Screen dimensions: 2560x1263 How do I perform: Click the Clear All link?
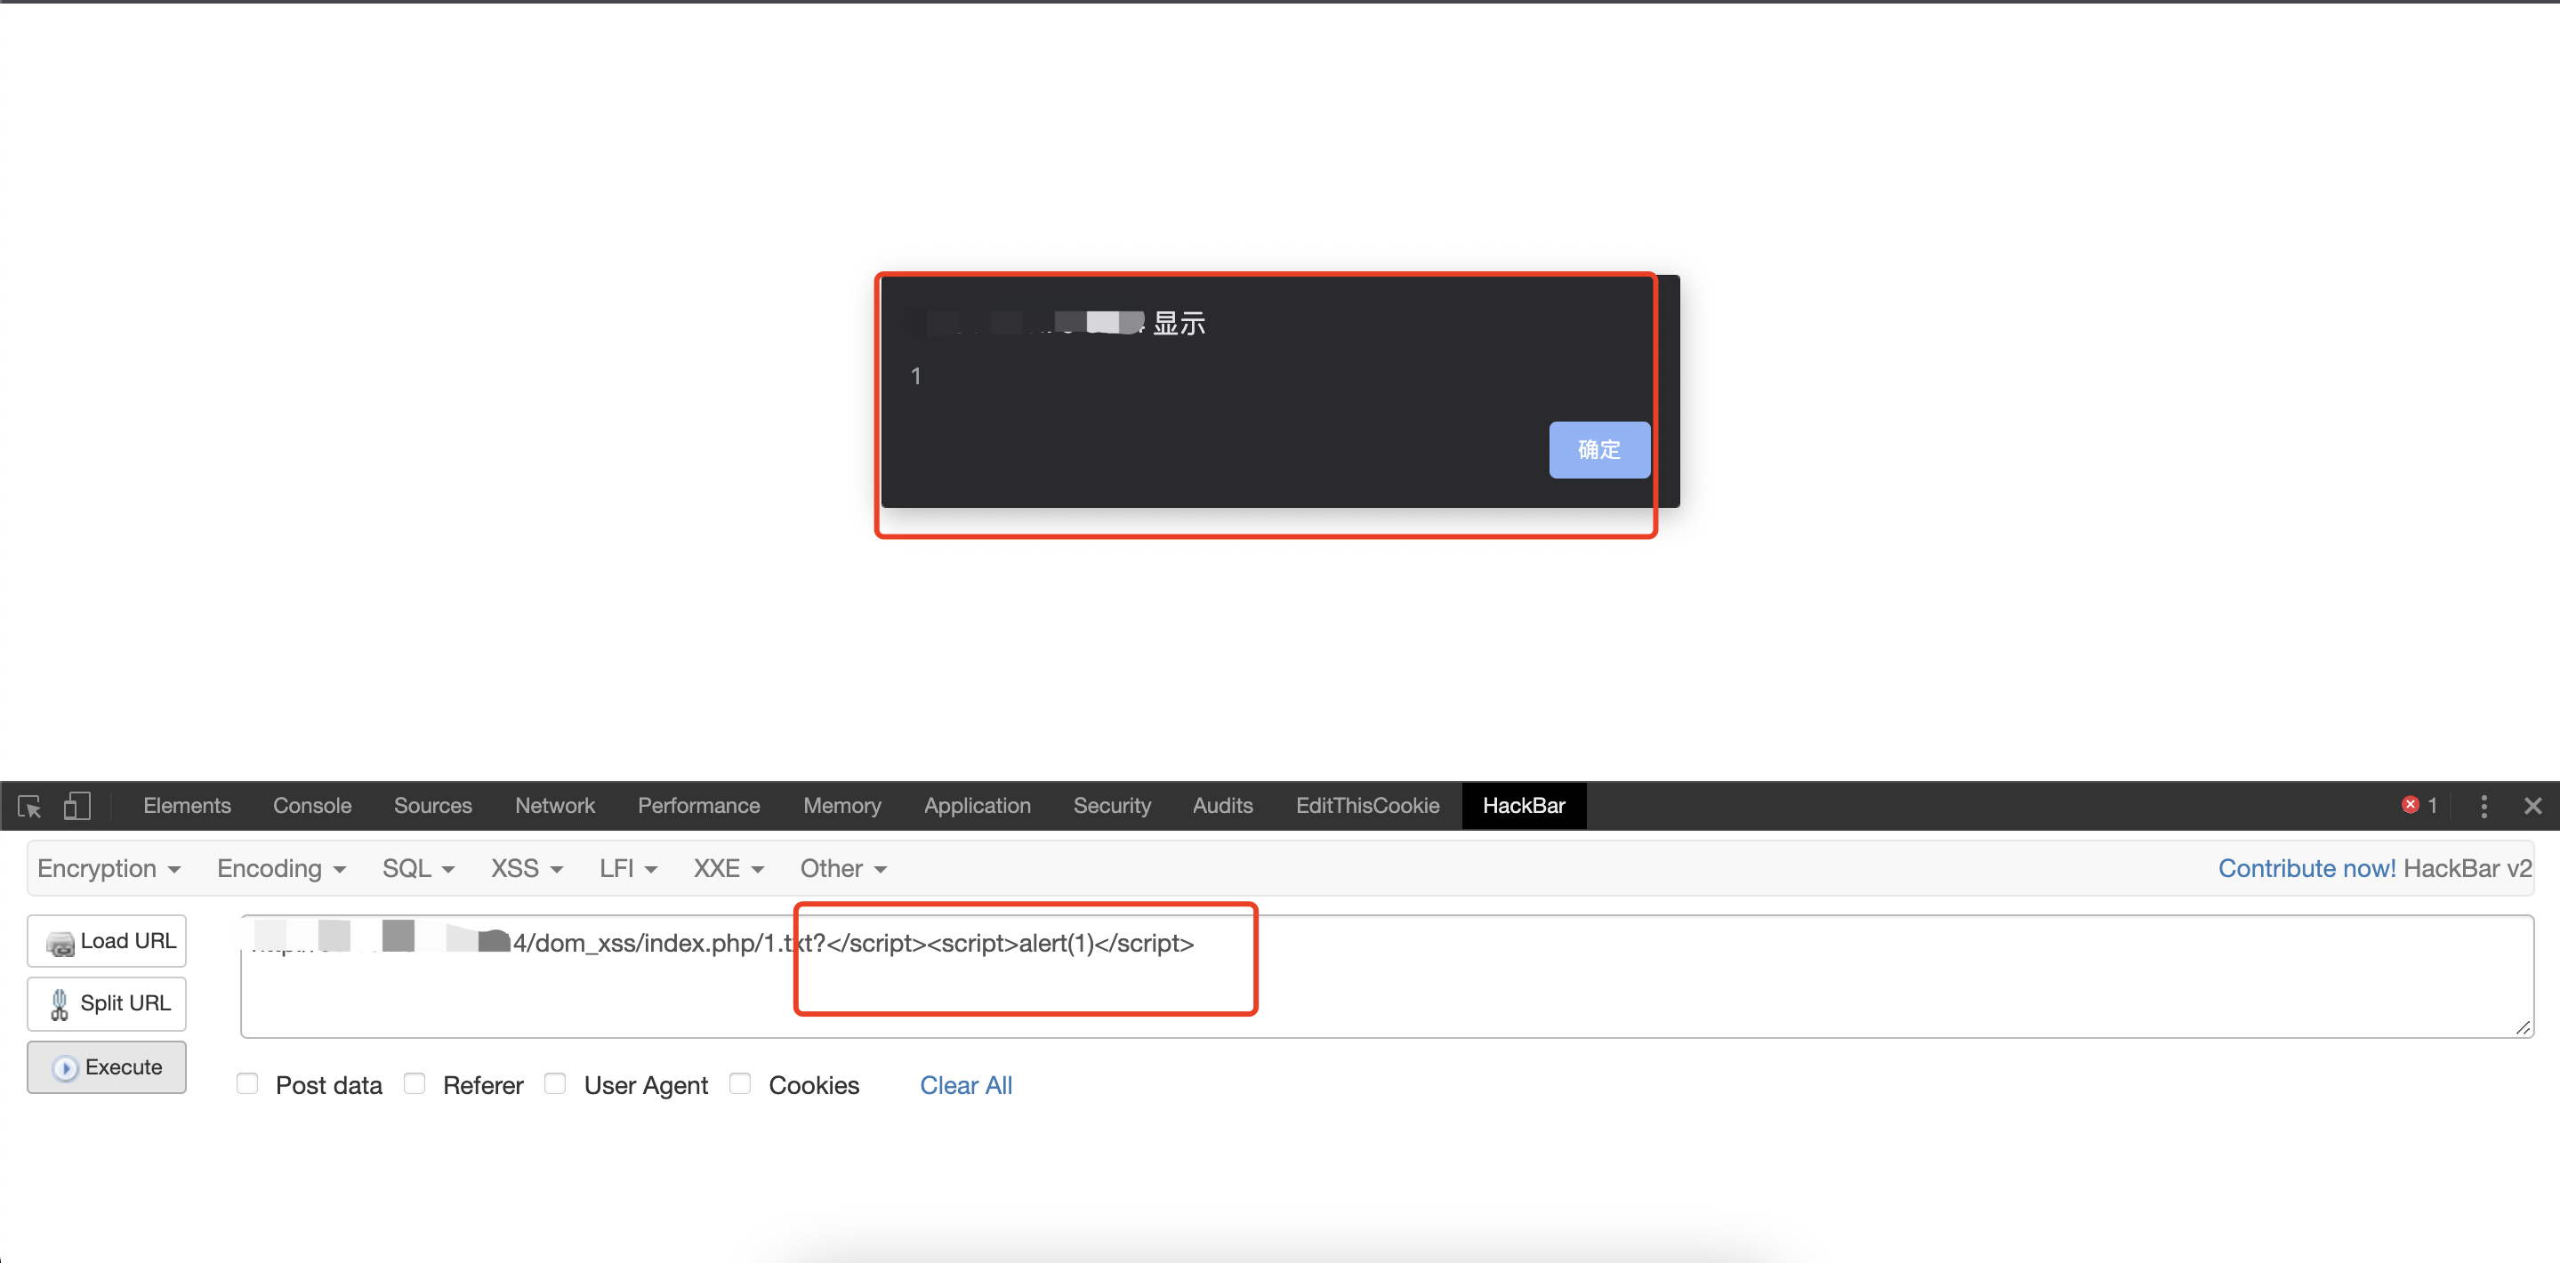pos(965,1085)
